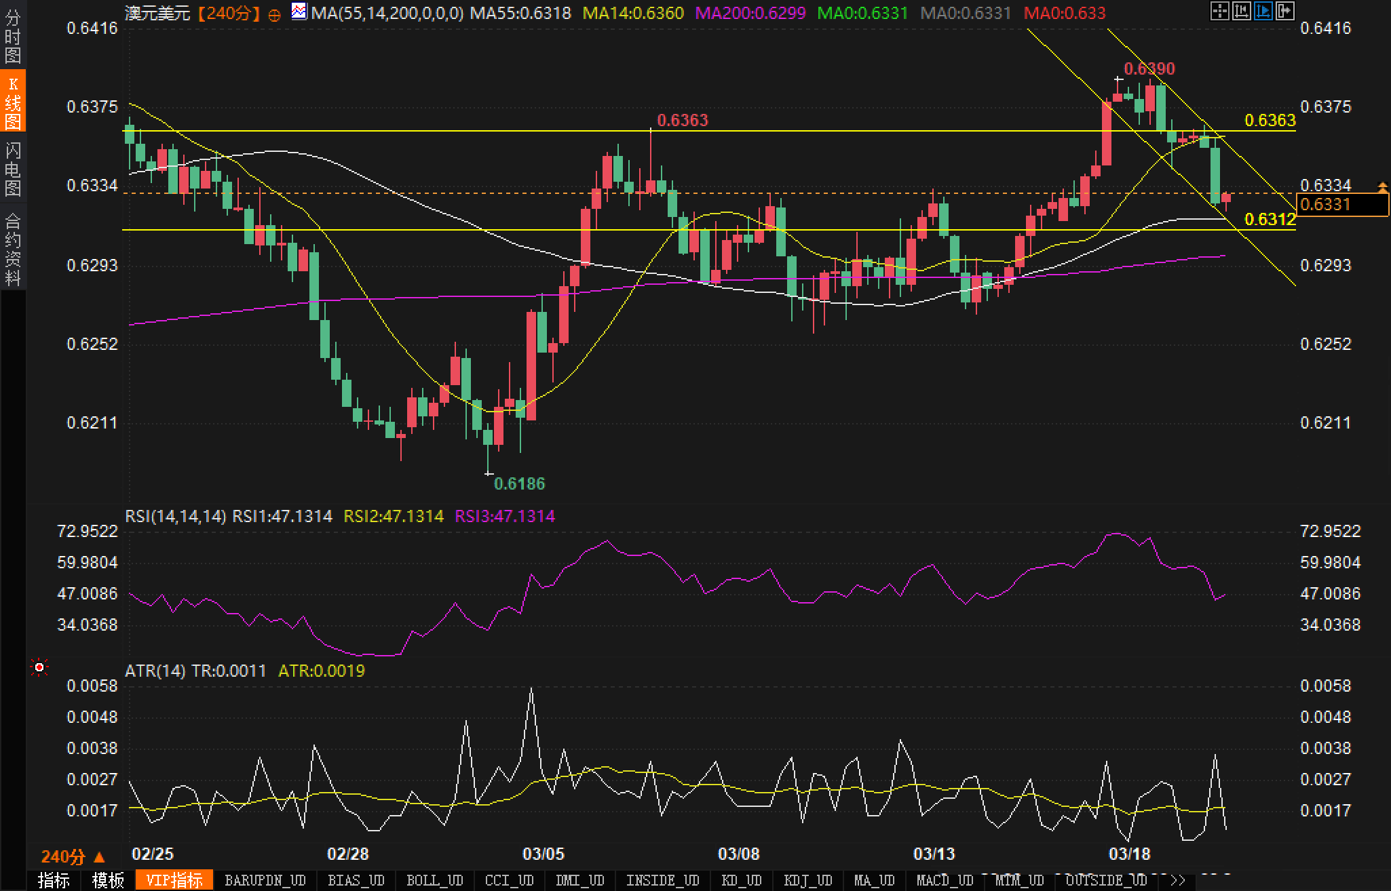Apply the MACD_UD indicator
Screen dimensions: 1391x891
tap(945, 880)
